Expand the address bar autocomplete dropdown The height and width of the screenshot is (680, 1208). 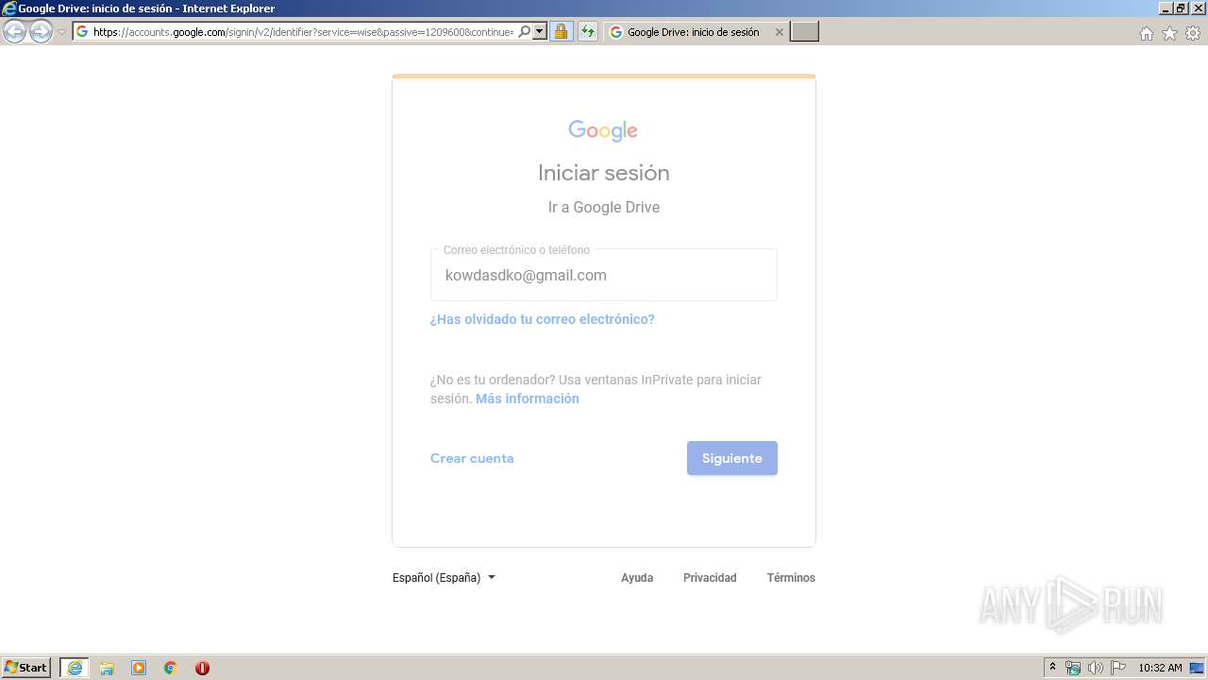click(x=540, y=31)
